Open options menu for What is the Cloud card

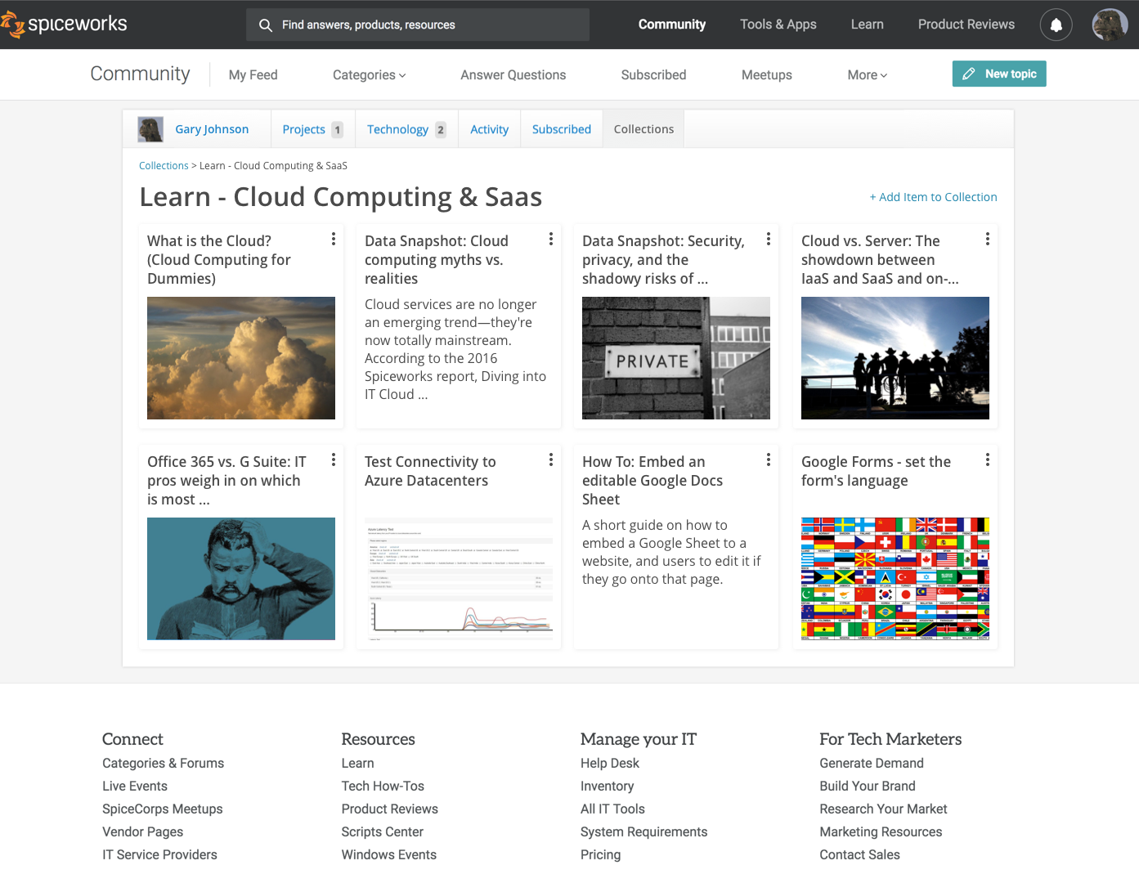pos(334,239)
